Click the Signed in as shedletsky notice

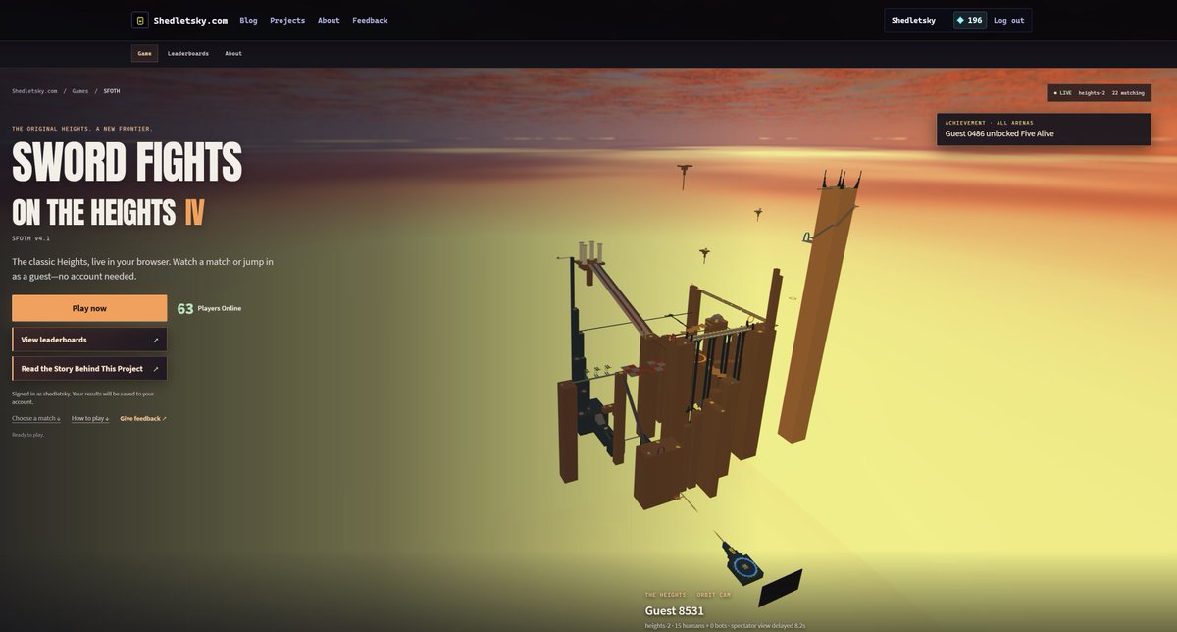coord(82,397)
